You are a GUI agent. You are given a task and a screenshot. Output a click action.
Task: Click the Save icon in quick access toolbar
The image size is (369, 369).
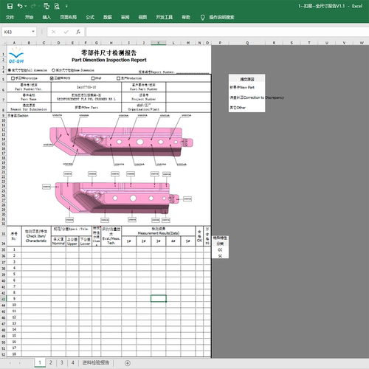[10, 6]
